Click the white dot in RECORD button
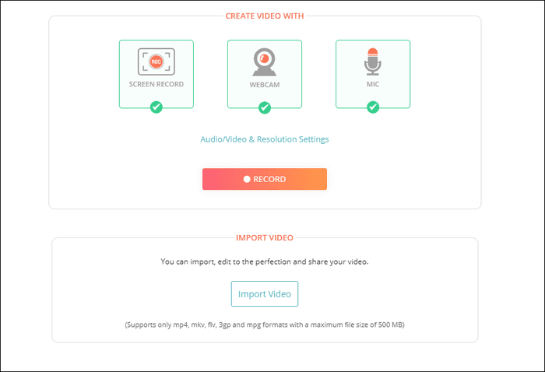545x372 pixels. click(x=247, y=179)
